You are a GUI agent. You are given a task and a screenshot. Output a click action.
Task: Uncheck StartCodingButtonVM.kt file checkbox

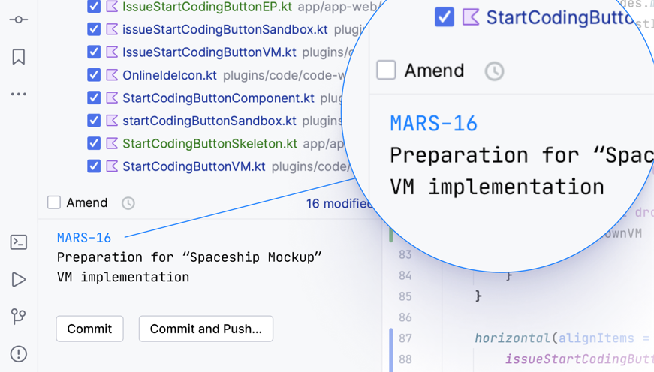94,166
